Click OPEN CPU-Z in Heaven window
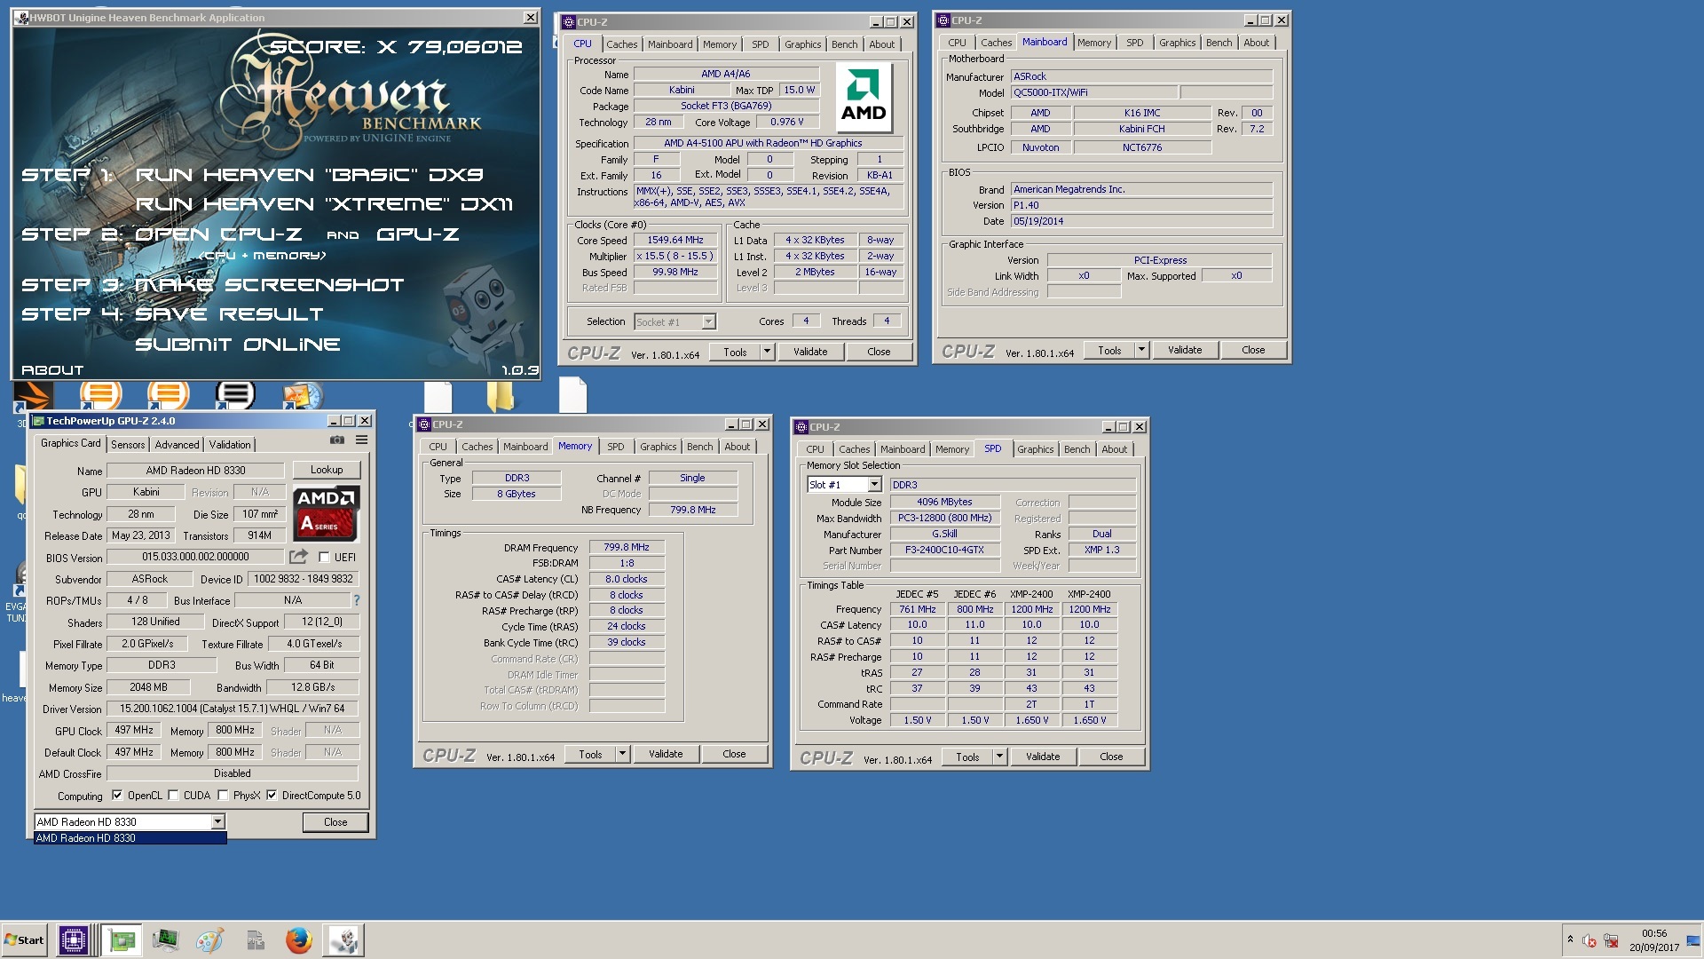Image resolution: width=1704 pixels, height=959 pixels. click(x=218, y=234)
